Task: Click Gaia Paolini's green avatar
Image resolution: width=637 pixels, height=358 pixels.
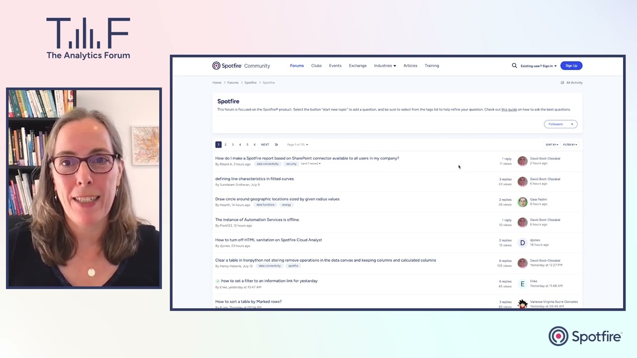Action: 522,202
